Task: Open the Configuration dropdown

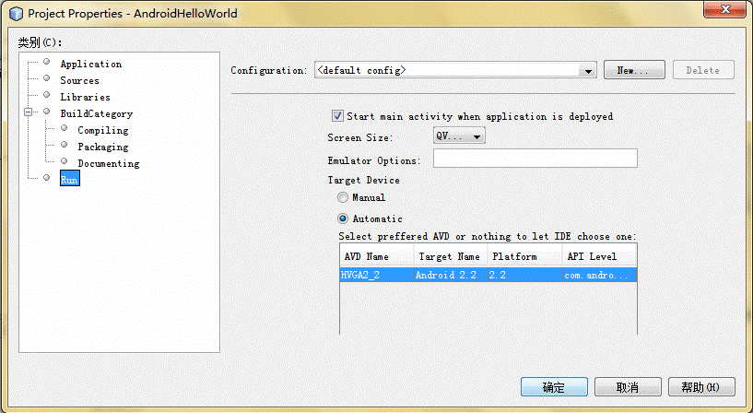Action: 455,70
